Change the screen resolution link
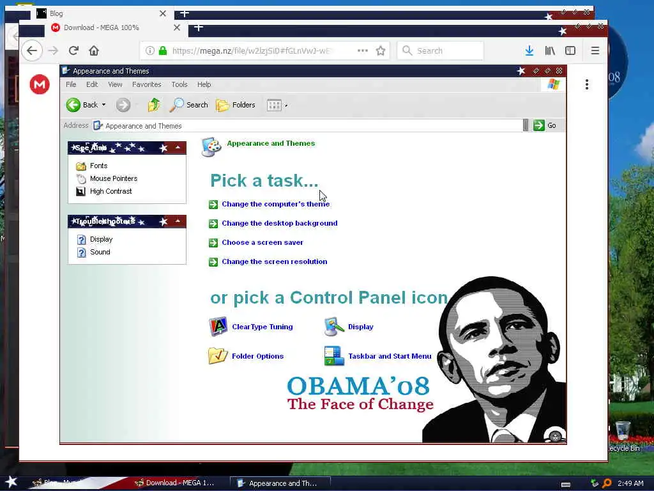Viewport: 654px width, 491px height. (275, 261)
